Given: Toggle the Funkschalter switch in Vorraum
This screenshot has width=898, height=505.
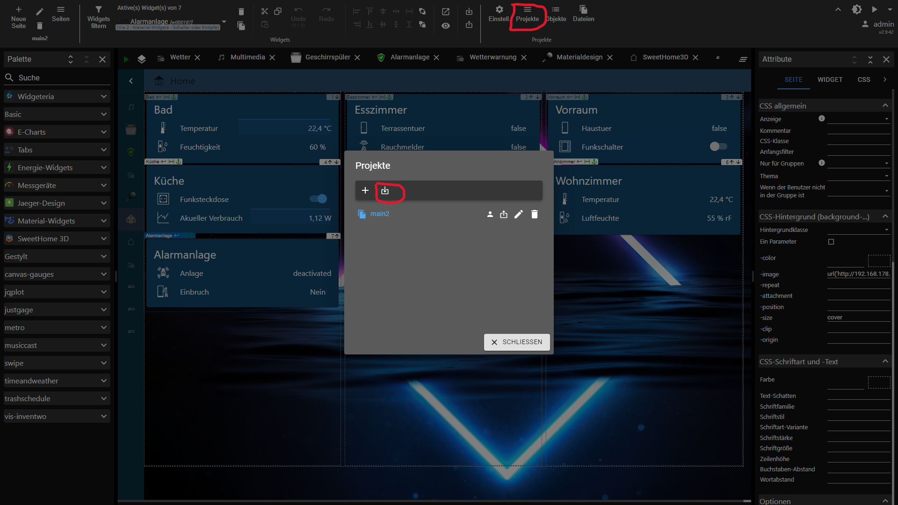Looking at the screenshot, I should (718, 147).
